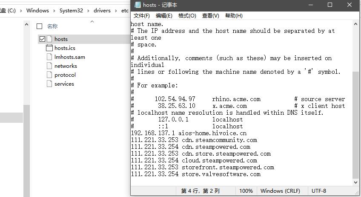Open the 格式(O) menu in Notepad
The height and width of the screenshot is (197, 361).
click(187, 16)
